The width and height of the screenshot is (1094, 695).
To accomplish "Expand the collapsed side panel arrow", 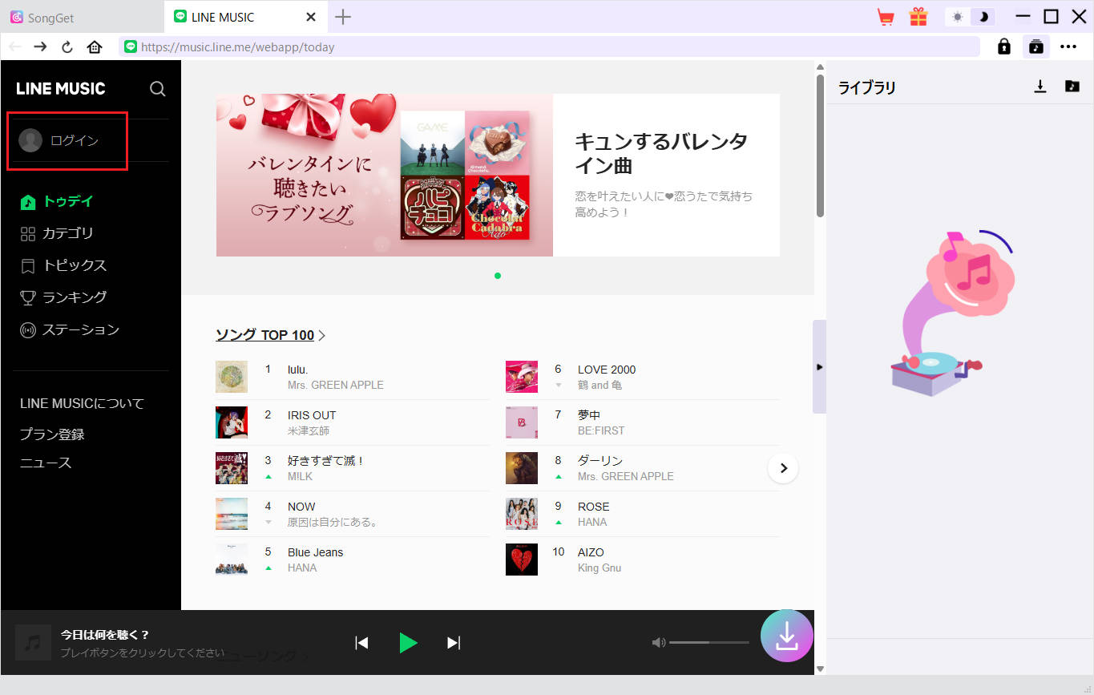I will coord(819,367).
